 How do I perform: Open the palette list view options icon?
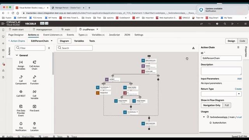click(x=49, y=48)
